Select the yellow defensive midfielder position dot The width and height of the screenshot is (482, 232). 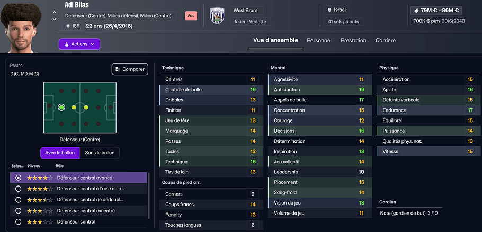pos(74,107)
